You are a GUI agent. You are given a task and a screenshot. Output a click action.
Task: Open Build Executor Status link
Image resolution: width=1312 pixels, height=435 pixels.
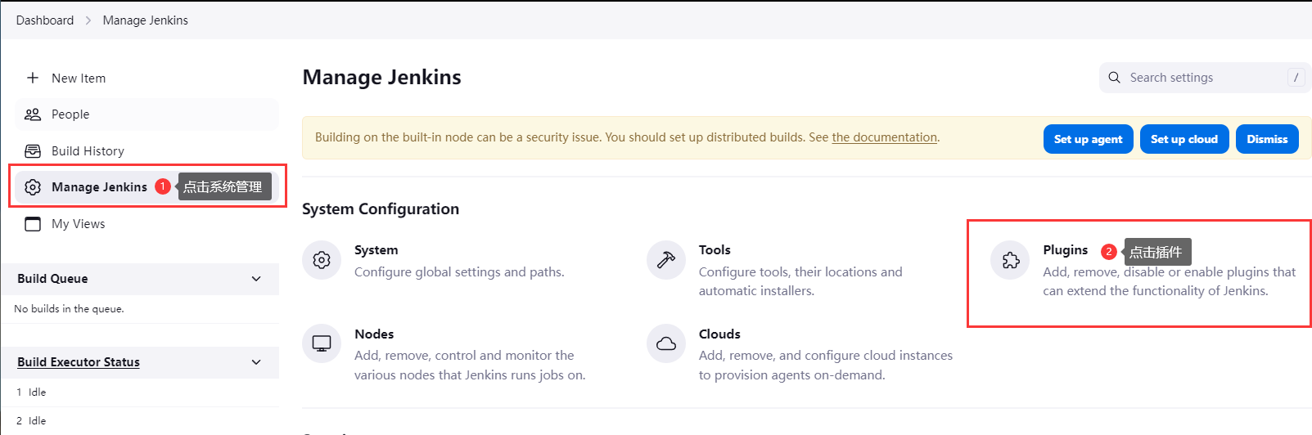[79, 362]
